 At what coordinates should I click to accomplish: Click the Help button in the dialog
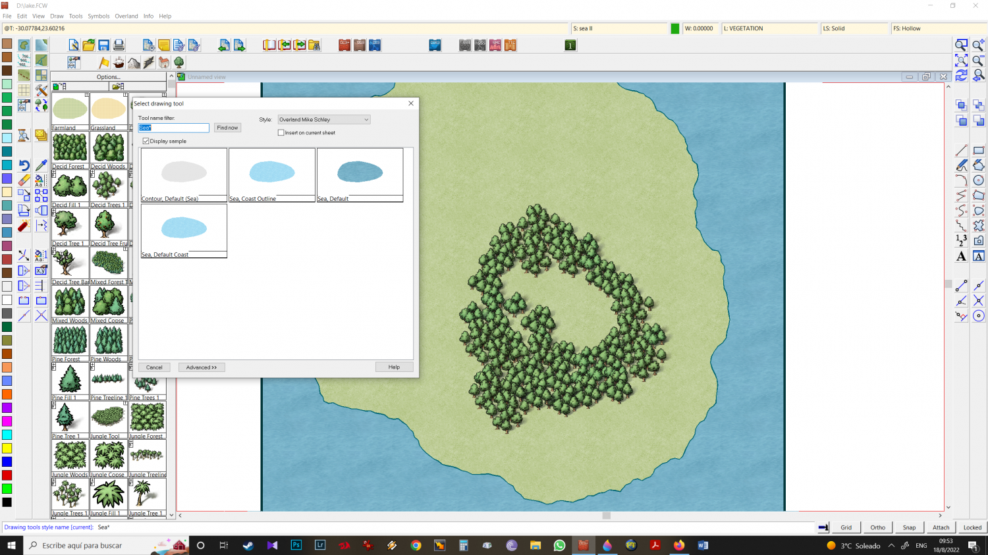tap(394, 367)
